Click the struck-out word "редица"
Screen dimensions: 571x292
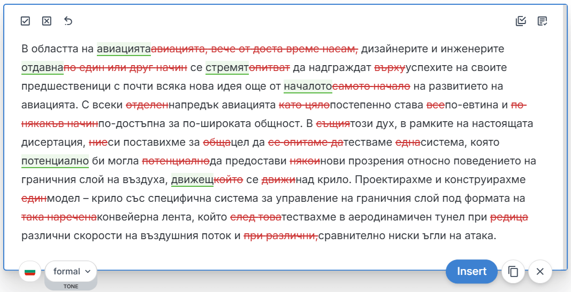pyautogui.click(x=509, y=217)
